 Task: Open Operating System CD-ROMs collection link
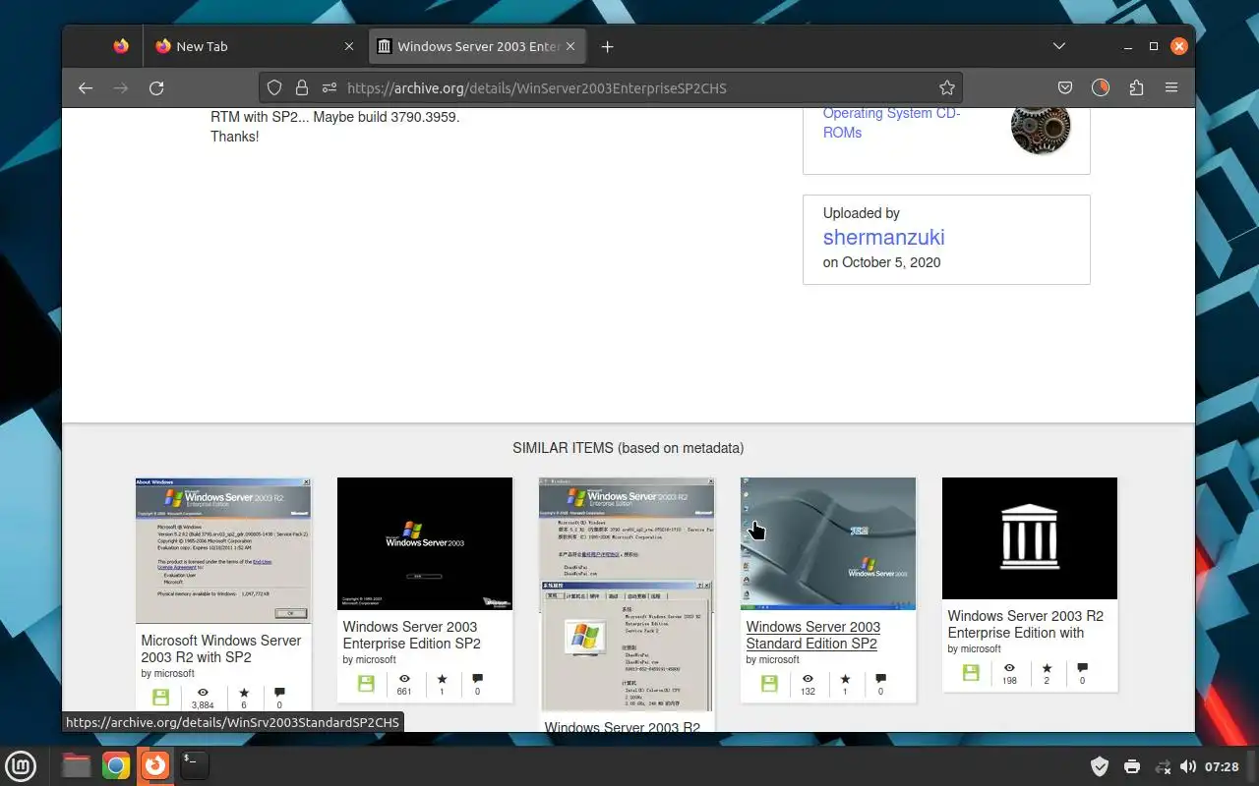(x=891, y=123)
